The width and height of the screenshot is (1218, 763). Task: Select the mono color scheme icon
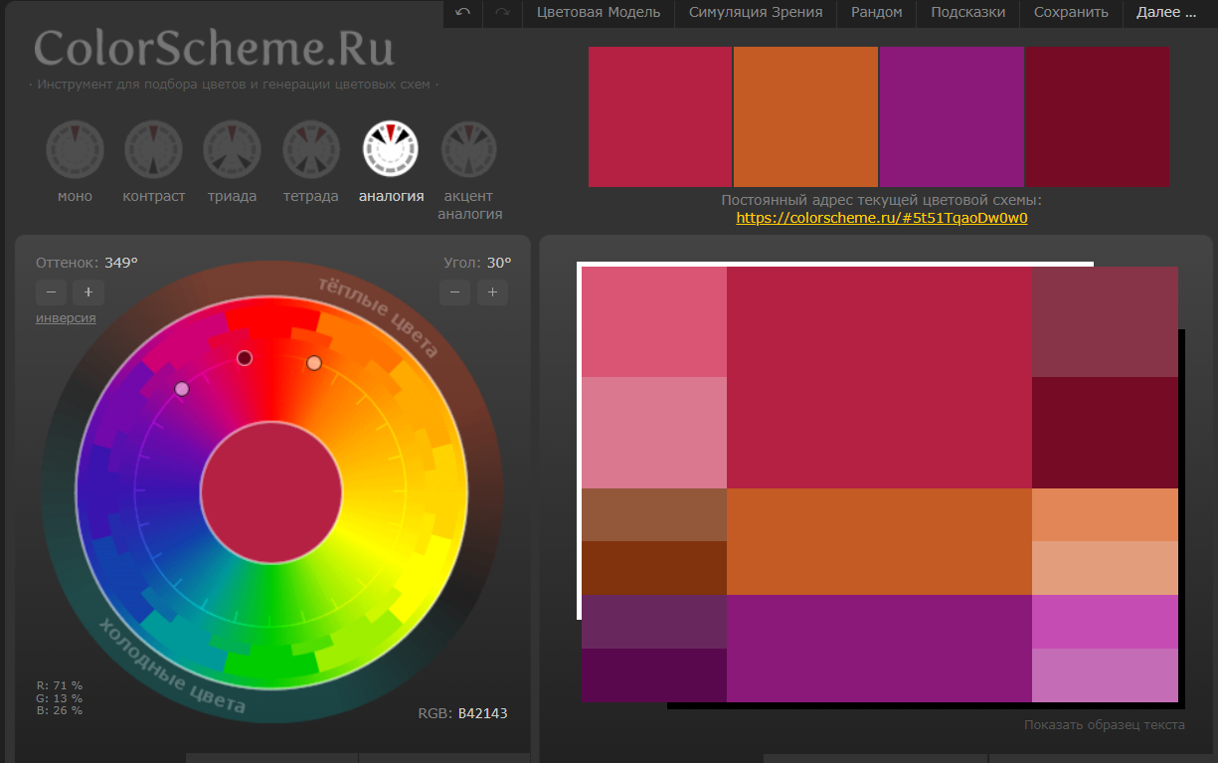point(75,149)
